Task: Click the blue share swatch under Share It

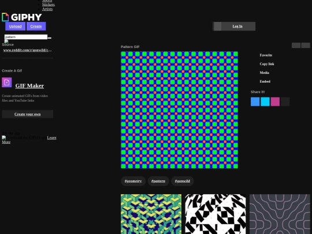Action: (x=255, y=102)
